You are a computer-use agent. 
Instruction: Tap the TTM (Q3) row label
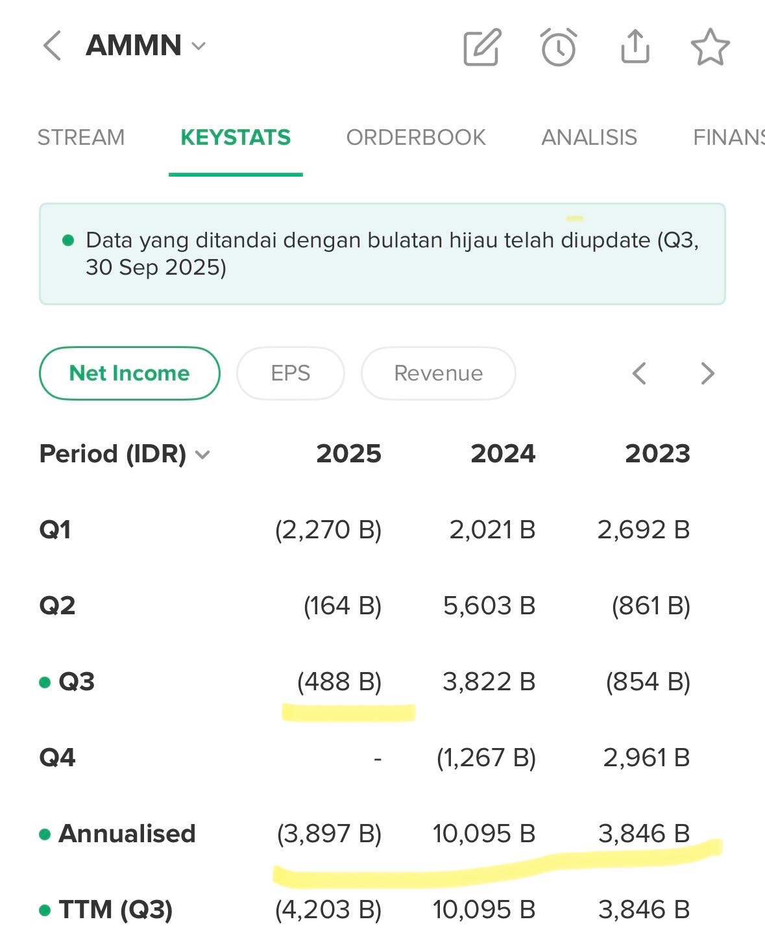115,910
